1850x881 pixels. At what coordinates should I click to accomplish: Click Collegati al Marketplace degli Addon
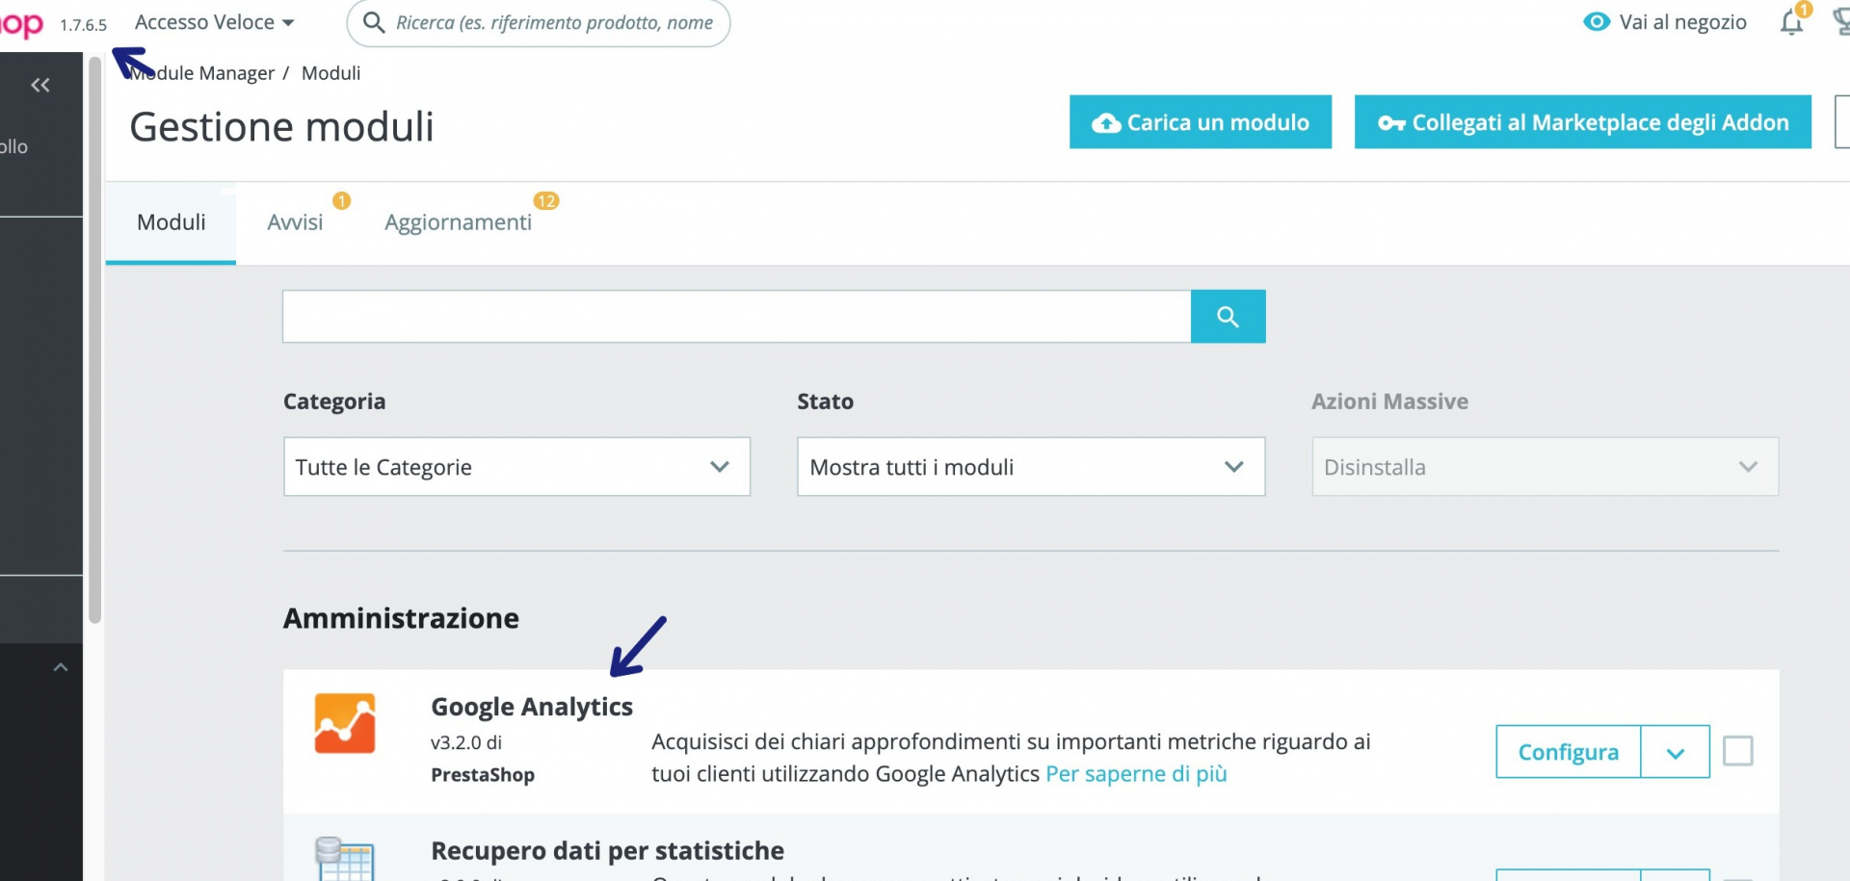click(1582, 122)
